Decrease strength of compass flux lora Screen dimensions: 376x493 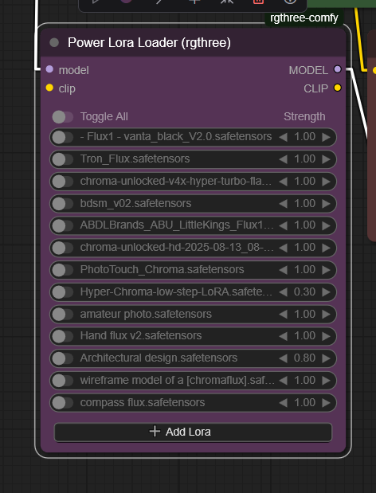pos(283,403)
